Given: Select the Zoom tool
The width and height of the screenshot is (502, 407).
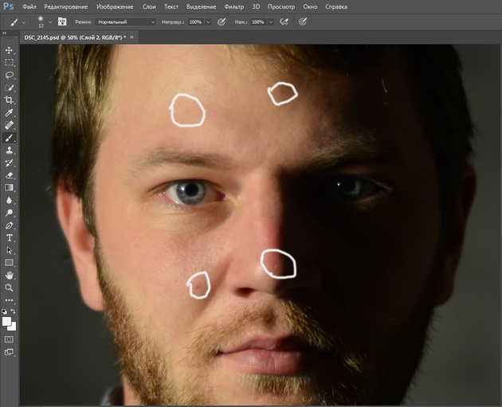Looking at the screenshot, I should 9,288.
